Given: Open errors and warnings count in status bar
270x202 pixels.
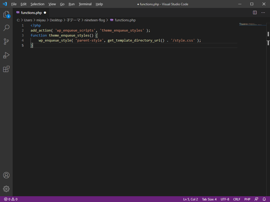Looking at the screenshot, I should pyautogui.click(x=11, y=199).
